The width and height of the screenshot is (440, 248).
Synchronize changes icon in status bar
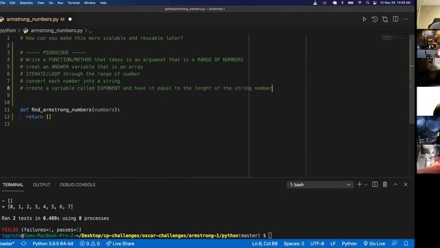pyautogui.click(x=23, y=243)
